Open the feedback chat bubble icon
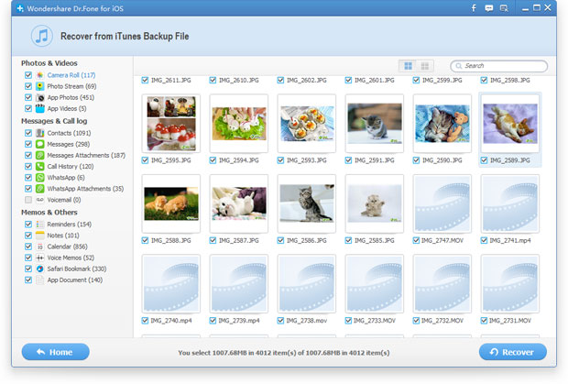The image size is (568, 384). [x=488, y=8]
